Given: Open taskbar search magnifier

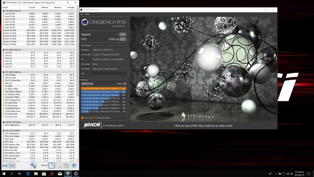Looking at the screenshot, I should (12, 174).
